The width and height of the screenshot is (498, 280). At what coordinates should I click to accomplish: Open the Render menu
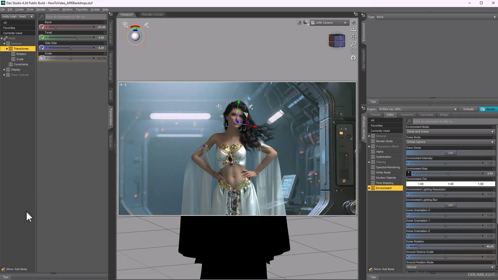click(x=41, y=9)
